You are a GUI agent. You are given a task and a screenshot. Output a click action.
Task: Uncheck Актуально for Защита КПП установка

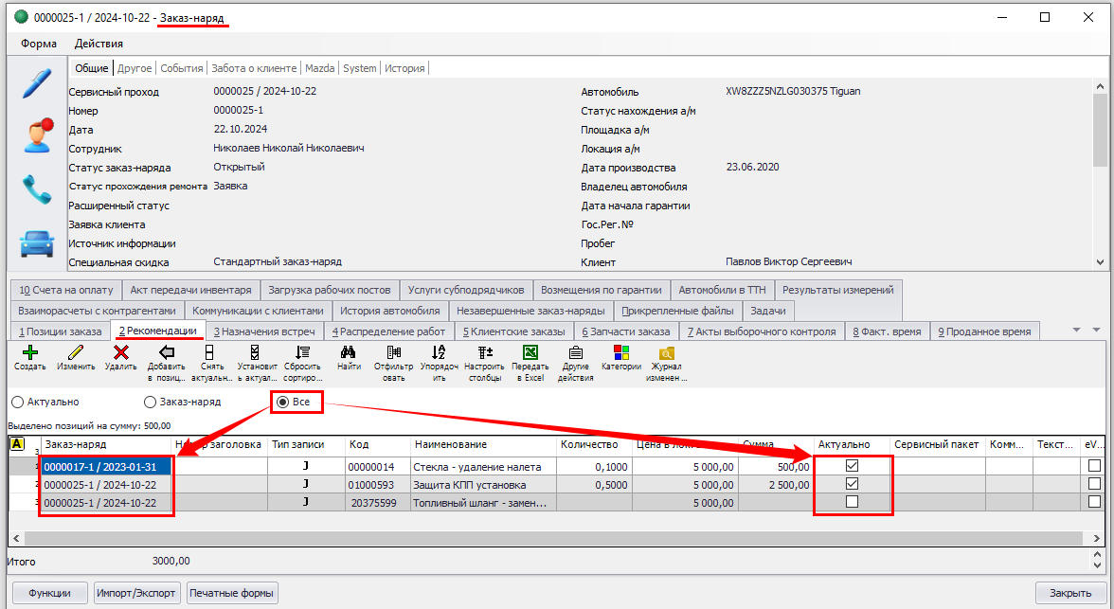[x=852, y=484]
